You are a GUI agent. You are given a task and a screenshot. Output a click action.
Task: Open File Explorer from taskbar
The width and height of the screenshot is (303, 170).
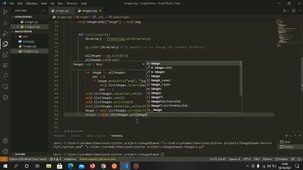[49, 166]
